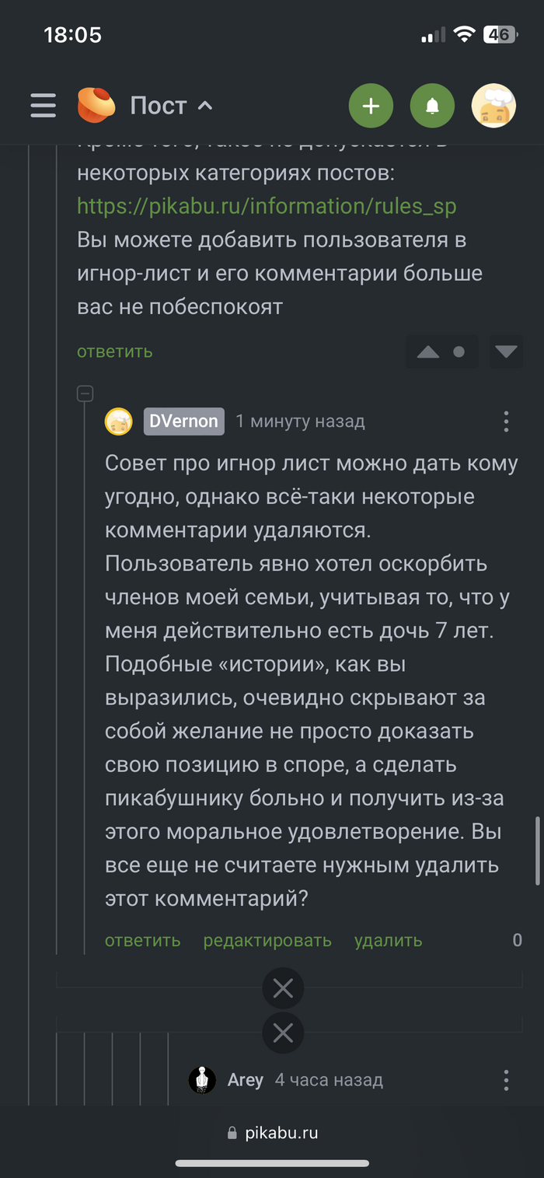Upvote the comment with up arrow
544x1178 pixels.
pos(428,352)
